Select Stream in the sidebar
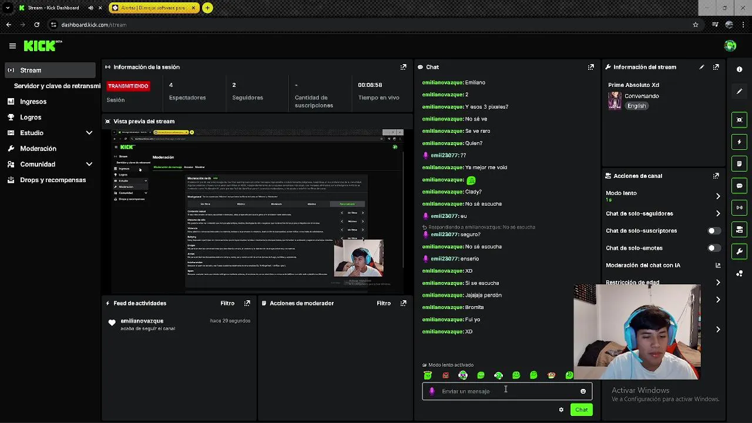This screenshot has height=423, width=752. pos(50,70)
